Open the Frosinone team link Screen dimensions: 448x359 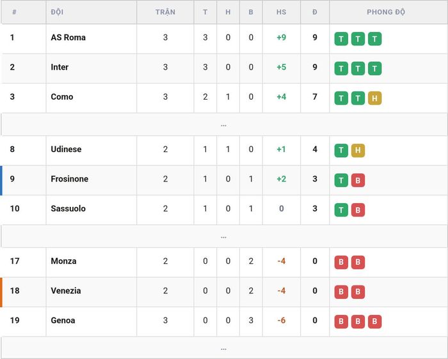tap(69, 179)
